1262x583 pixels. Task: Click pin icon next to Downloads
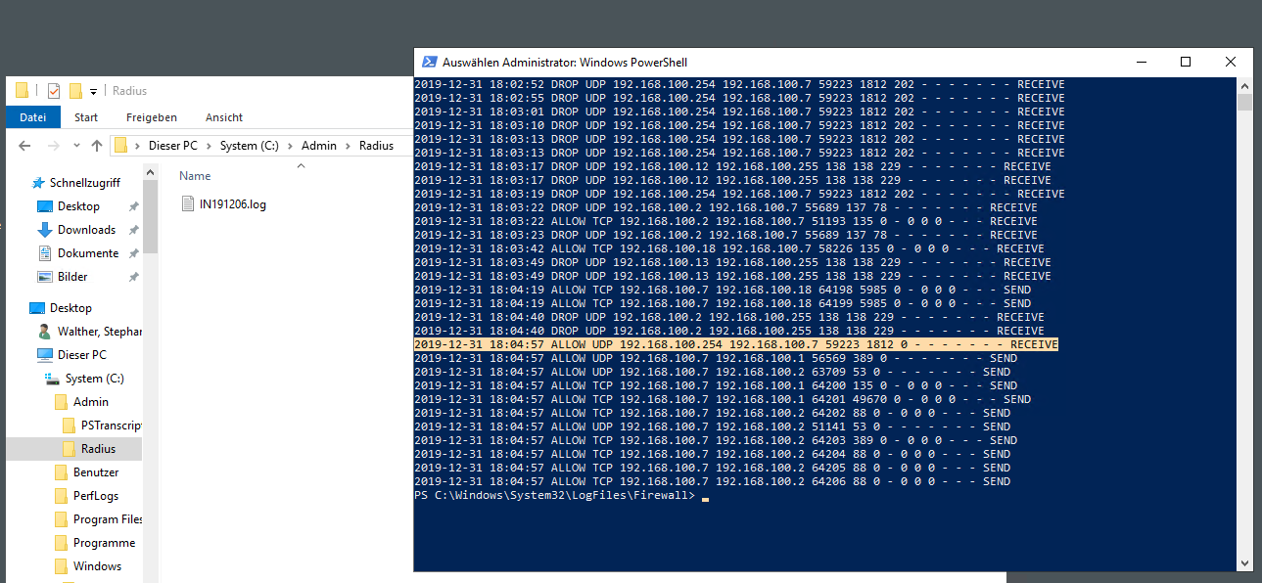[x=134, y=231]
